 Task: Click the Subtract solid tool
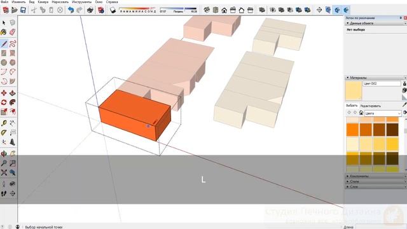pos(290,10)
